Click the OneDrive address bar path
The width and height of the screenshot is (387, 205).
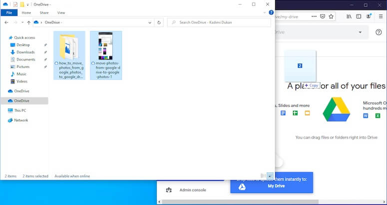[53, 22]
